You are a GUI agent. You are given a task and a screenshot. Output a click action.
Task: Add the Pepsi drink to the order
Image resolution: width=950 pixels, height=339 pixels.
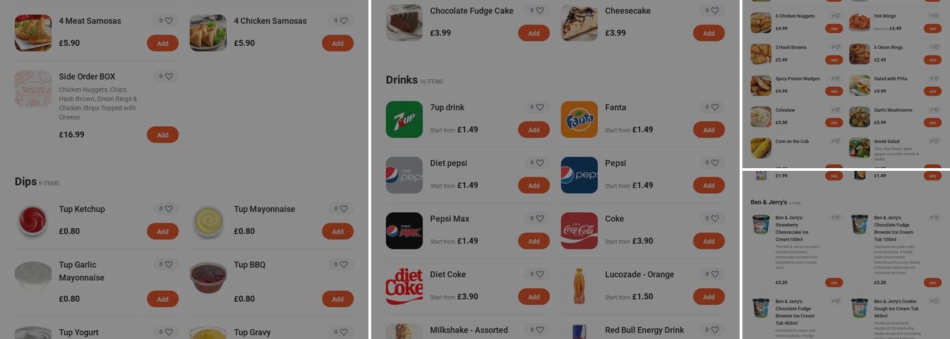pos(709,186)
